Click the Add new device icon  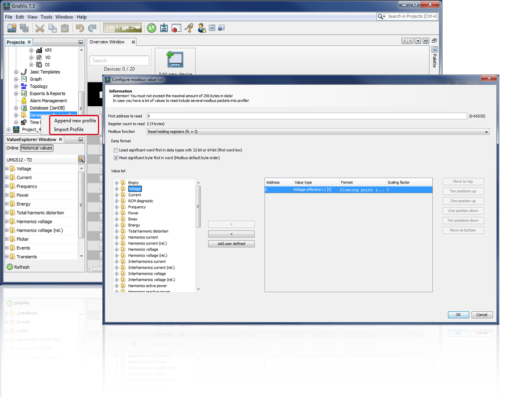(x=175, y=60)
